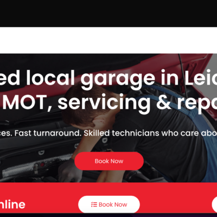Click the word "technicians" in the subheading
Viewport: 217px width, 217px height.
(x=136, y=133)
